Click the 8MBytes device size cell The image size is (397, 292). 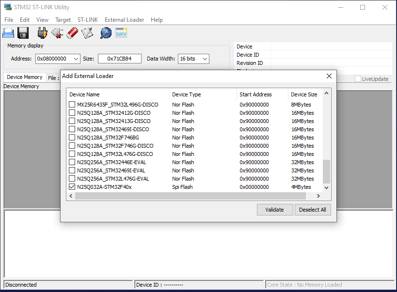coord(301,105)
